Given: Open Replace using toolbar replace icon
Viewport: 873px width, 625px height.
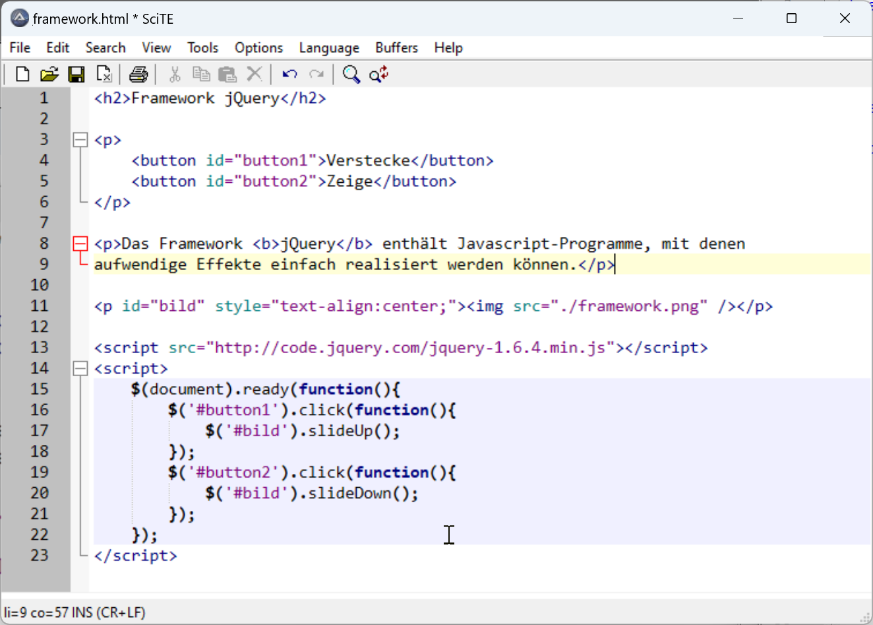Looking at the screenshot, I should [379, 74].
